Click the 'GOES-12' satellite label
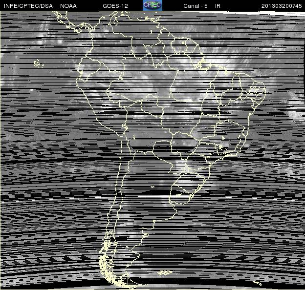Viewport: 305px width, 290px height. click(x=115, y=6)
